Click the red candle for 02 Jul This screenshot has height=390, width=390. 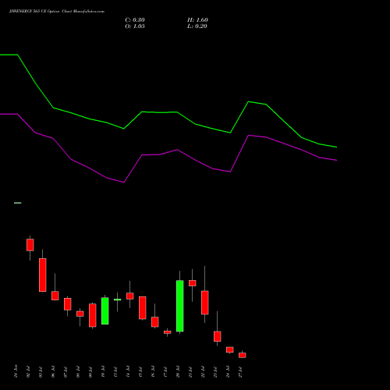[x=30, y=245]
